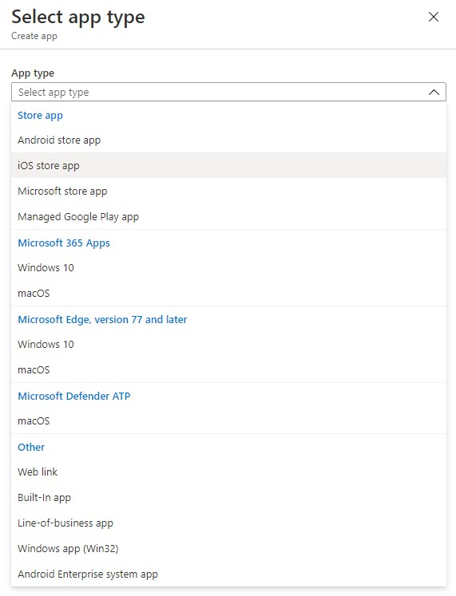Choose Built-In app type
Screen dimensions: 456x596
pos(228,498)
